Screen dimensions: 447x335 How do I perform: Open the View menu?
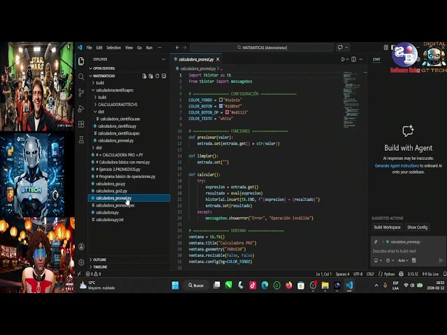tap(129, 47)
